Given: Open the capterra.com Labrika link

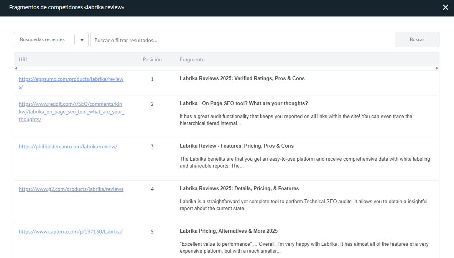Looking at the screenshot, I should pos(71,232).
